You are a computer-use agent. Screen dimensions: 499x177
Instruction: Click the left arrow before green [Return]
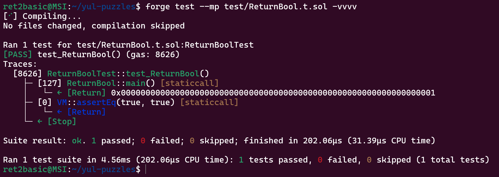click(x=59, y=93)
